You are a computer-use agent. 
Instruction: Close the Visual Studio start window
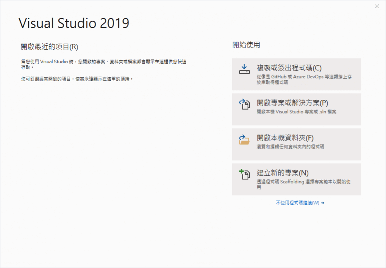point(377,6)
